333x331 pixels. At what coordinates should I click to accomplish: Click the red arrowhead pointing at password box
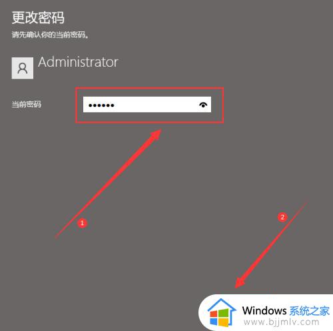pyautogui.click(x=156, y=135)
